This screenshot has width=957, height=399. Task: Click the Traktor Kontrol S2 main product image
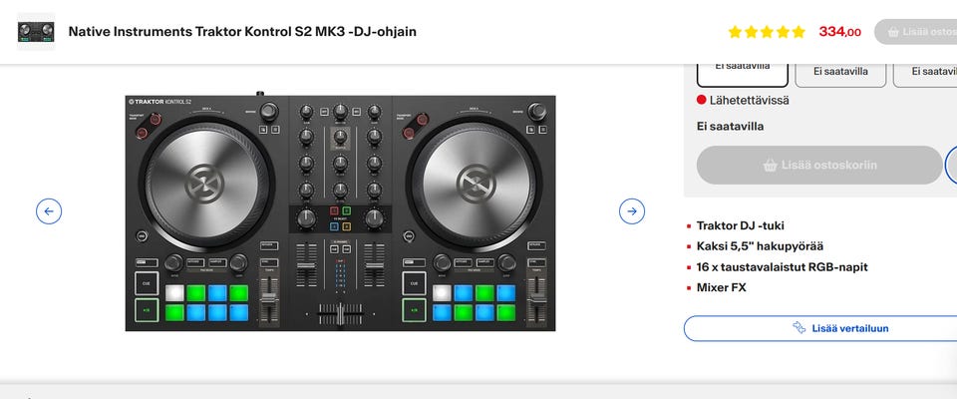pyautogui.click(x=341, y=213)
